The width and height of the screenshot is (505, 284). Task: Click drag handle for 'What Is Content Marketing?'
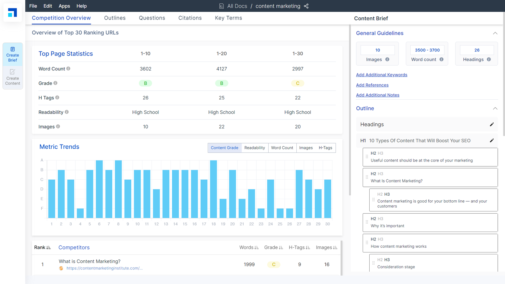[x=367, y=177]
